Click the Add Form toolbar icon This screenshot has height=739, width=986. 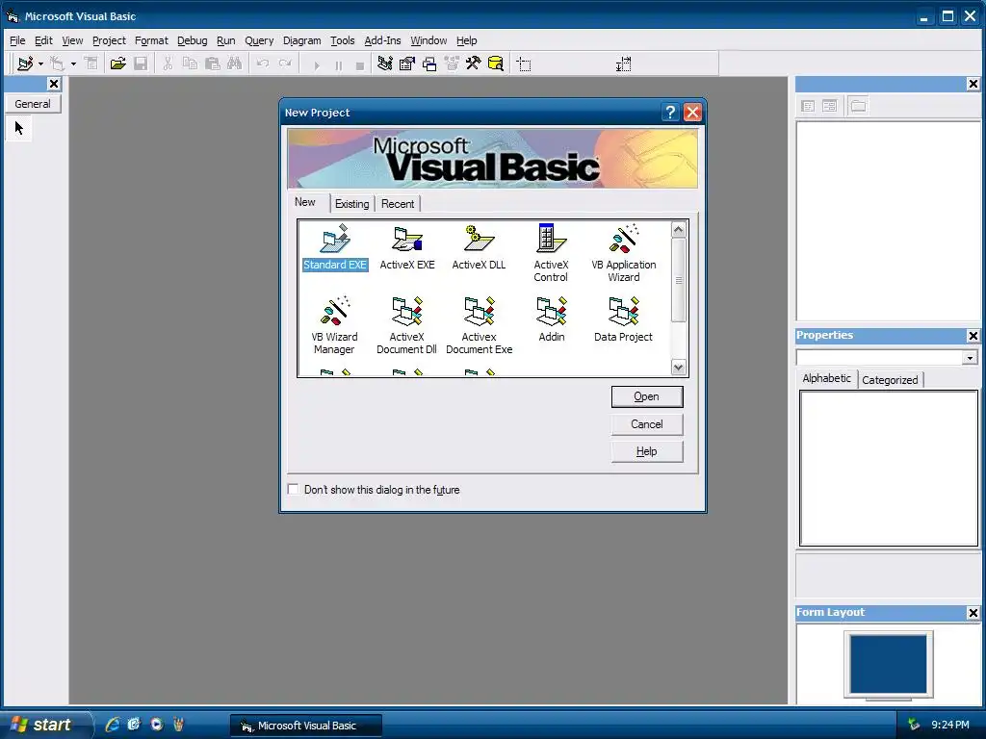[x=57, y=64]
